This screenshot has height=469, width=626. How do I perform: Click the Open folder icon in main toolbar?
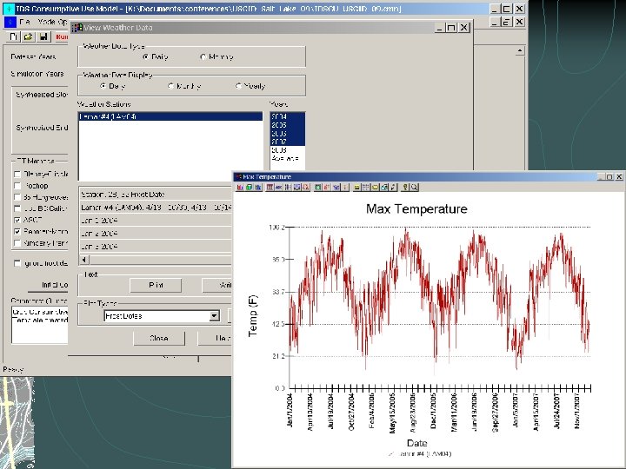coord(28,37)
